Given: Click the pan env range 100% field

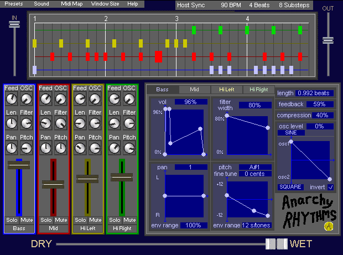Looking at the screenshot, I should [194, 225].
